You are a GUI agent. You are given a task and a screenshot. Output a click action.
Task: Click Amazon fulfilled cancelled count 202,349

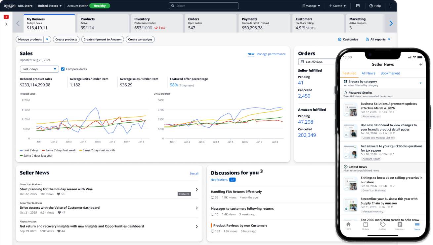(307, 135)
